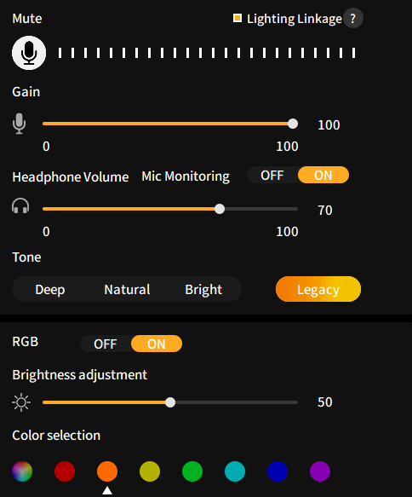Switch RGB lighting OFF
Viewport: 412px width, 497px height.
[x=106, y=344]
